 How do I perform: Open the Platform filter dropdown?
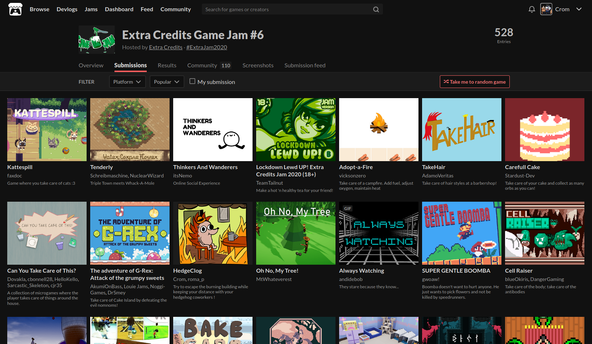(128, 82)
